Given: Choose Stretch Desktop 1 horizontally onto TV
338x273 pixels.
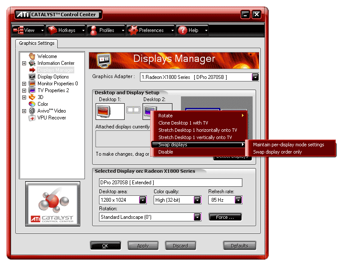Looking at the screenshot, I should click(200, 130).
